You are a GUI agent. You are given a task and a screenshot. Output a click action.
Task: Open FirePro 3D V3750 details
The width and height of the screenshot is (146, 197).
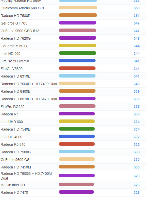click(x=15, y=61)
